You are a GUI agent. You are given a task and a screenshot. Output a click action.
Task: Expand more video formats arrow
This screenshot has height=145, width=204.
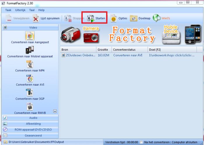pos(55,111)
